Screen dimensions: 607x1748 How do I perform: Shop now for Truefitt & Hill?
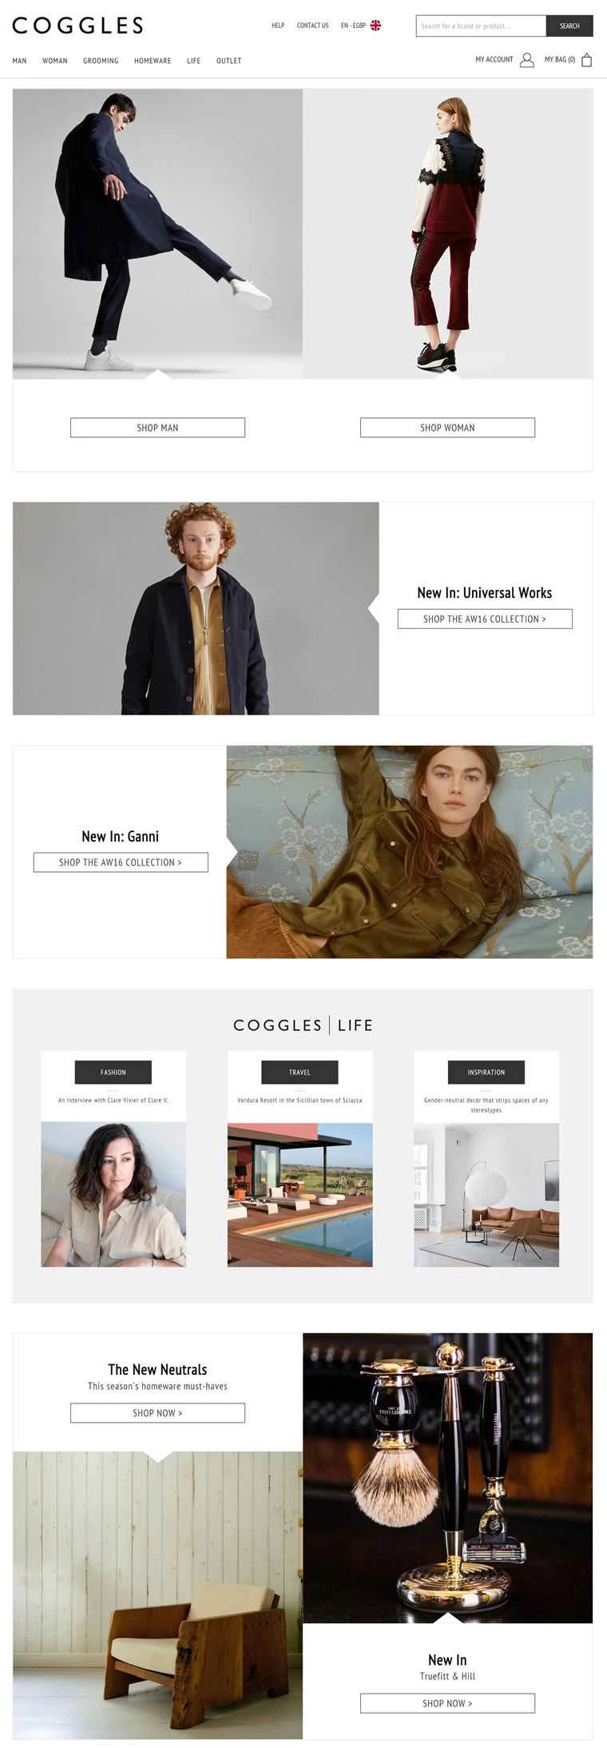[x=447, y=1702]
